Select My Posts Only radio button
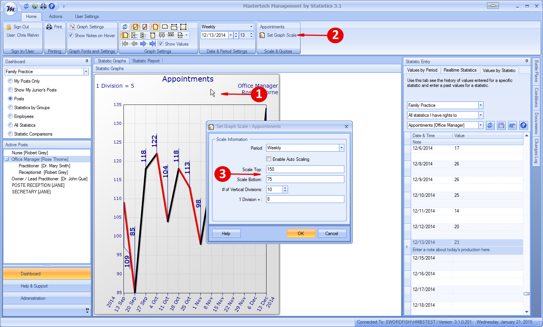Viewport: 543px width, 327px height. tap(10, 81)
